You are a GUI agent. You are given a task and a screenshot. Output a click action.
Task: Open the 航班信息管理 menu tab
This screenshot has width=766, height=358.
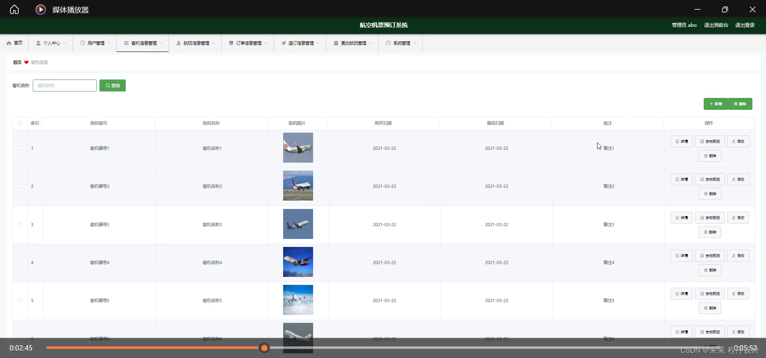196,43
